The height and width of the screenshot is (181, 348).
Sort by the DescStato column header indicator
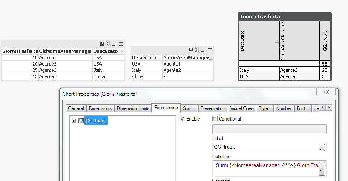coord(122,51)
